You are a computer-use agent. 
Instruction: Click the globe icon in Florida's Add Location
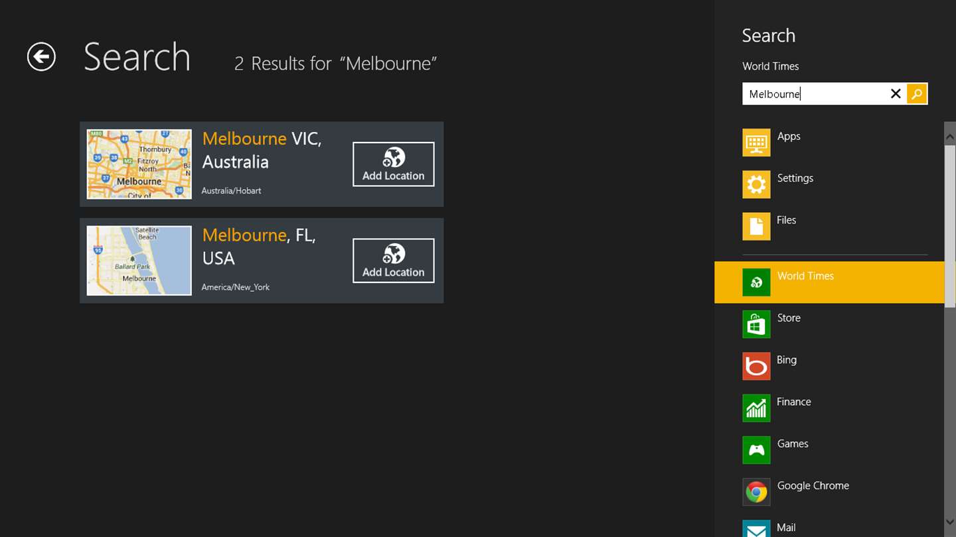point(394,254)
